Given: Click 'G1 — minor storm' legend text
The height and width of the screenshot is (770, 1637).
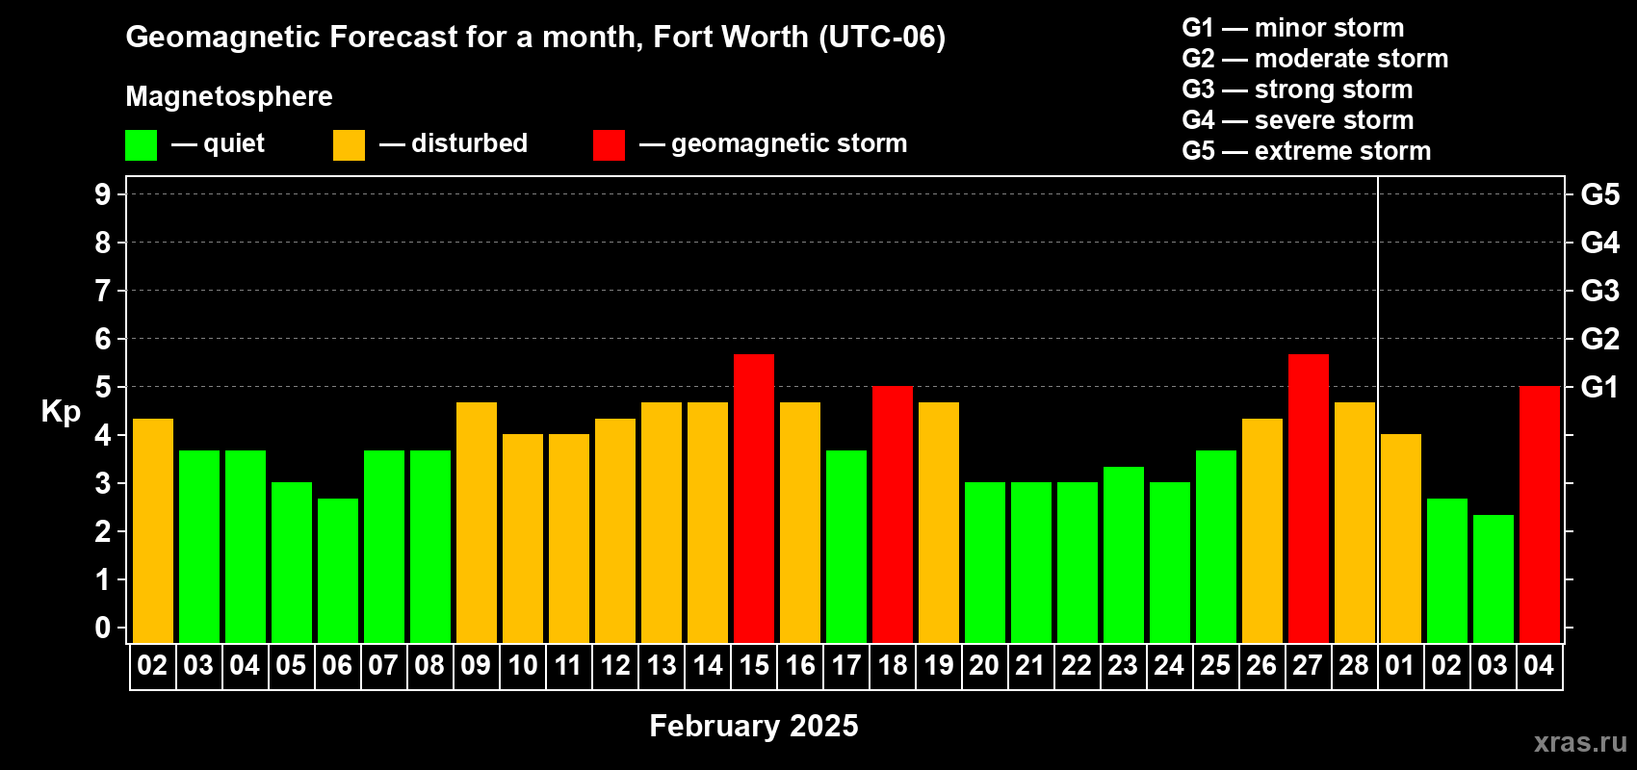Looking at the screenshot, I should 1293,28.
